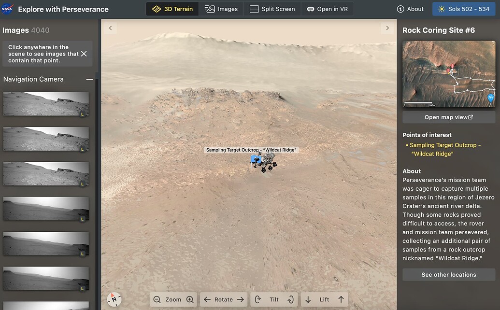Open the first Navigation Camera thumbnail
500x310 pixels.
(x=46, y=104)
